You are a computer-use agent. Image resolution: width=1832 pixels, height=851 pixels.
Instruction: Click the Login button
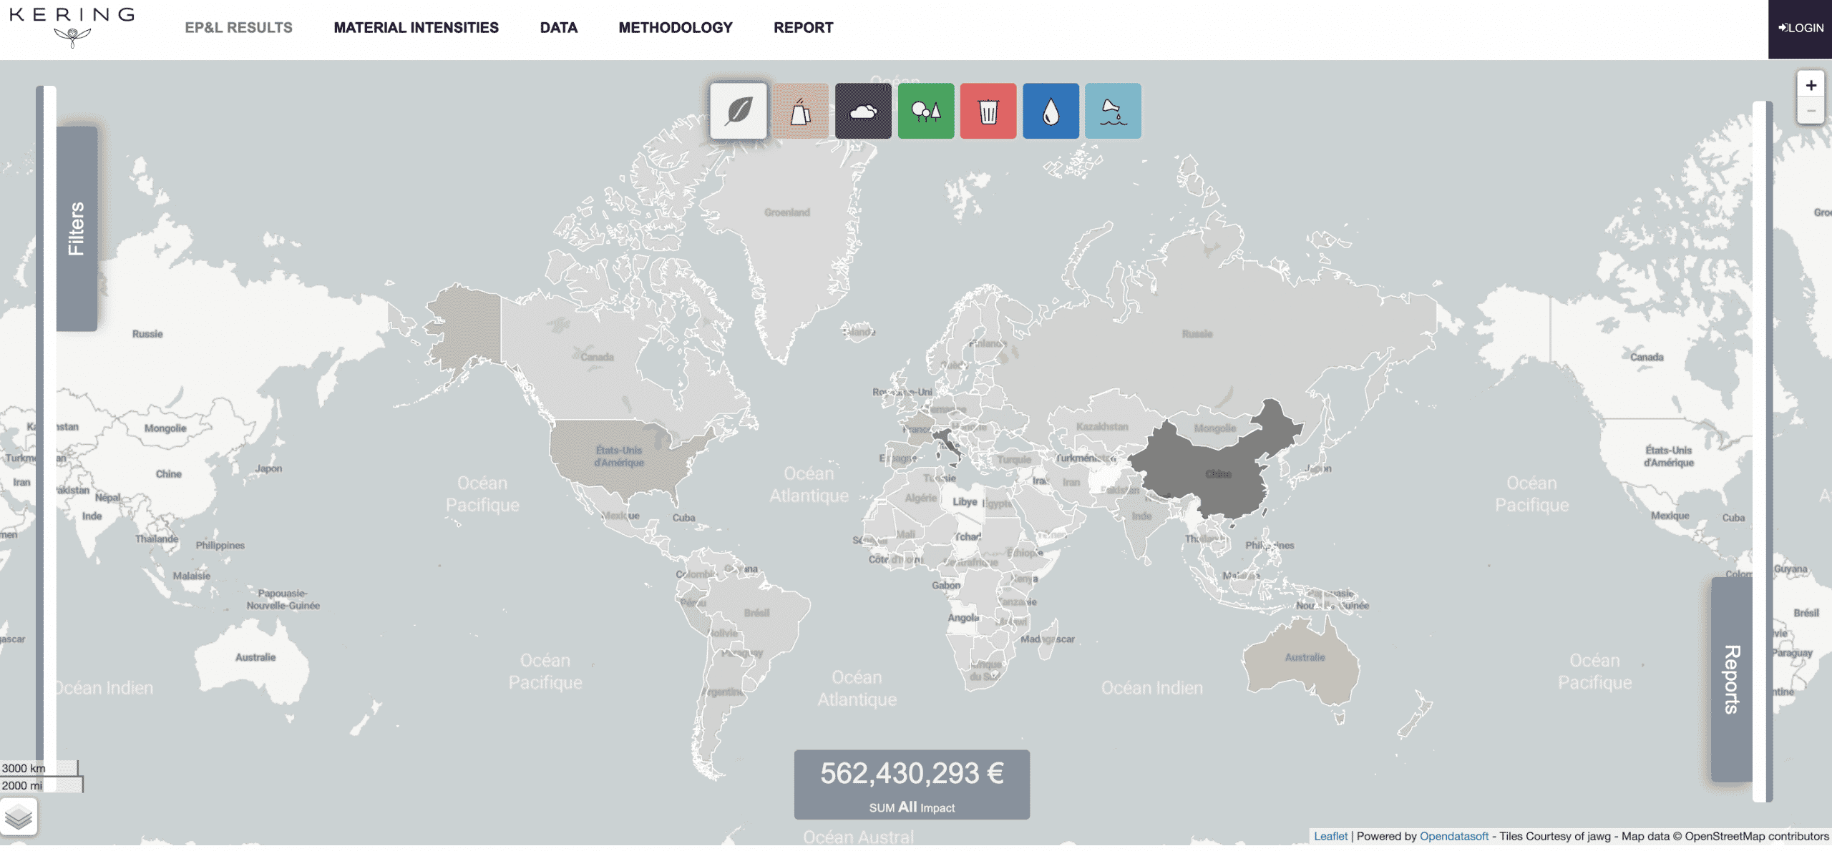(x=1801, y=28)
